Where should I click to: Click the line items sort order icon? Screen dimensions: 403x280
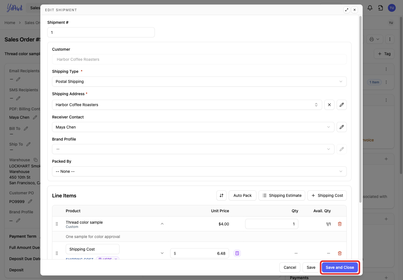(x=221, y=195)
